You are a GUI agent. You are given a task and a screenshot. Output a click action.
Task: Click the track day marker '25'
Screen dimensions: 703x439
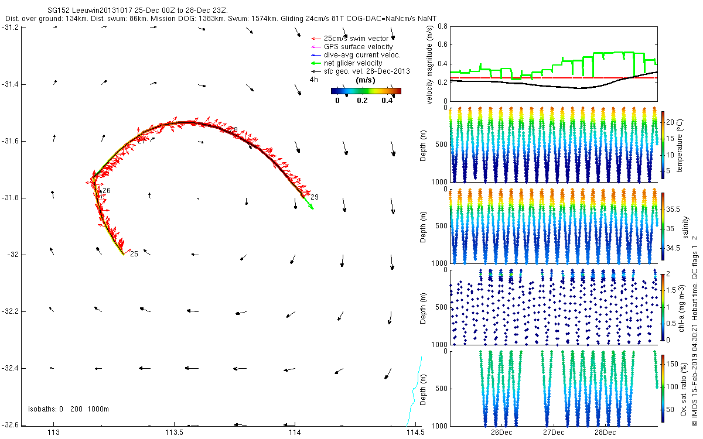134,254
